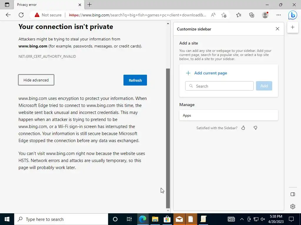Click the Manage heading text
Screen dimensions: 301x225
(187, 105)
